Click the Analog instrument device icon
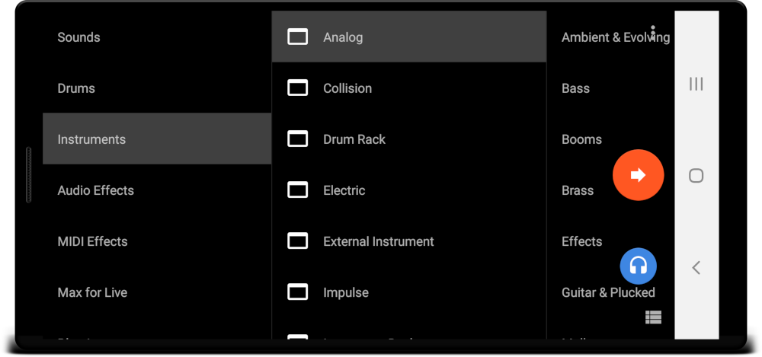 click(297, 37)
